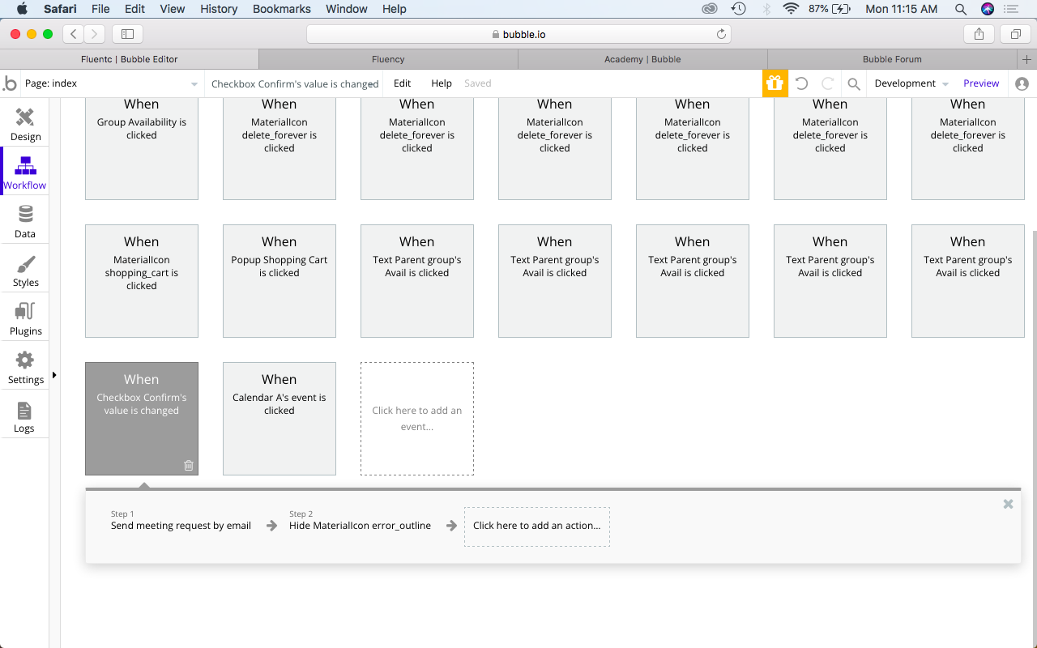Select MaterialIcon shopping_cart is clicked event
The image size is (1037, 648).
(142, 281)
